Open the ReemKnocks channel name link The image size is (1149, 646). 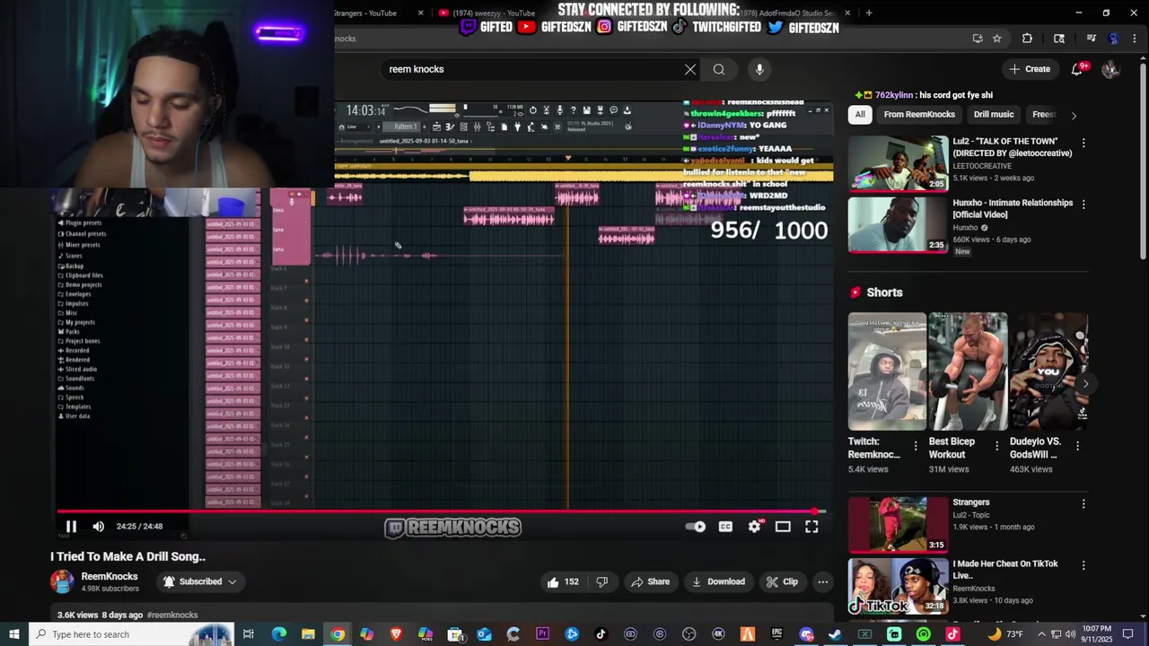(x=110, y=577)
